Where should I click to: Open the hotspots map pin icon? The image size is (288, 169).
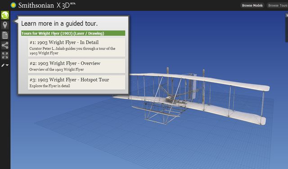tap(5, 25)
